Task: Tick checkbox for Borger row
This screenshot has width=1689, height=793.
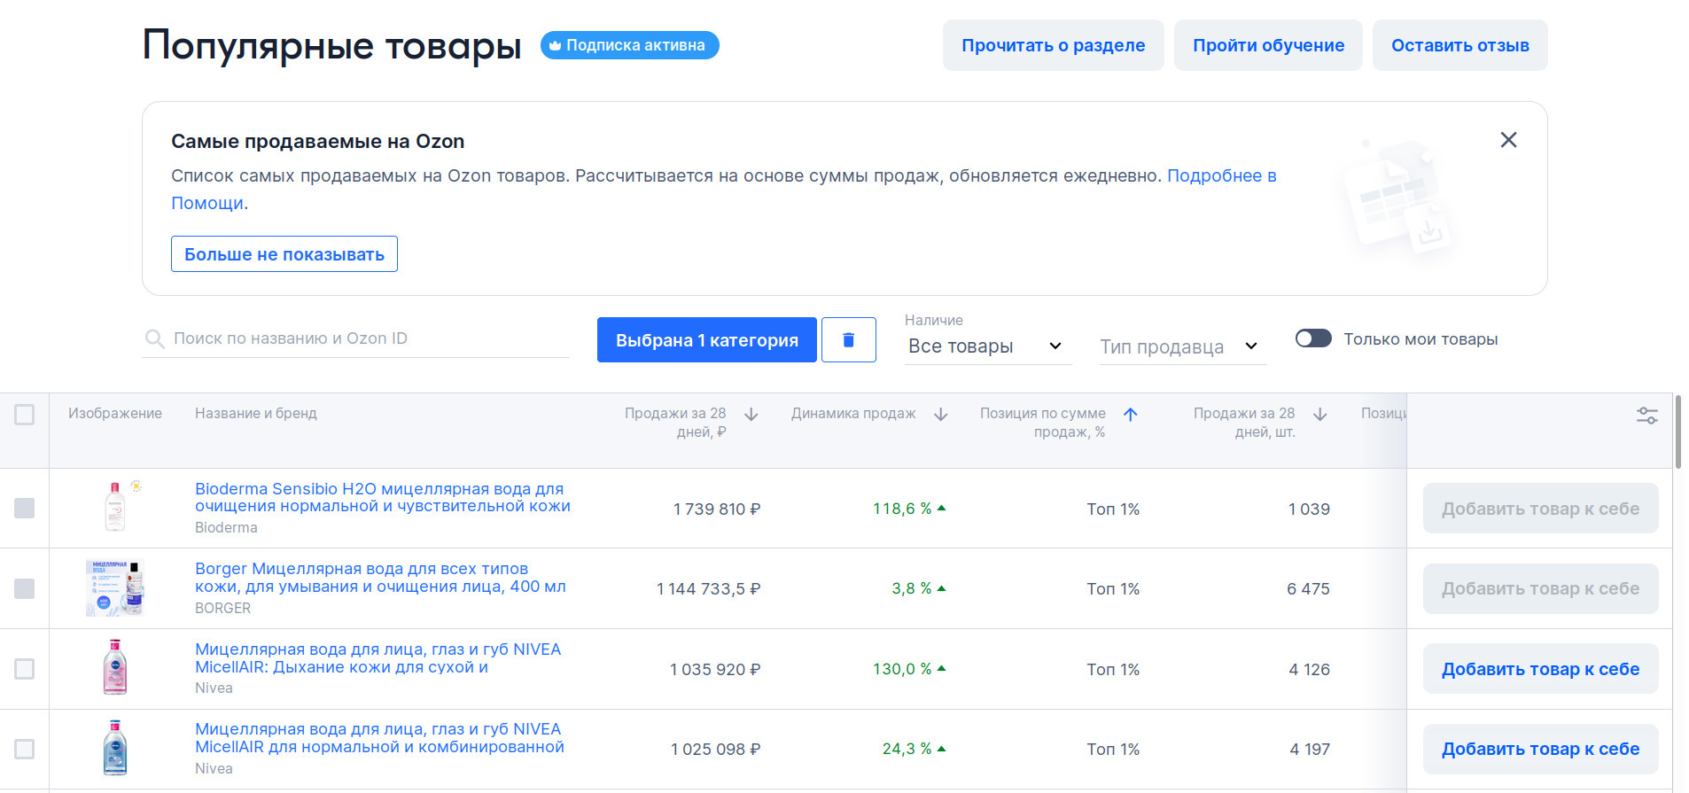Action: pyautogui.click(x=25, y=588)
